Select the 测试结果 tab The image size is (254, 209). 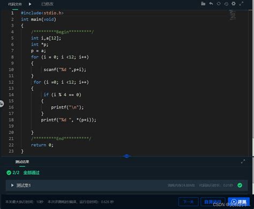[x=22, y=162]
